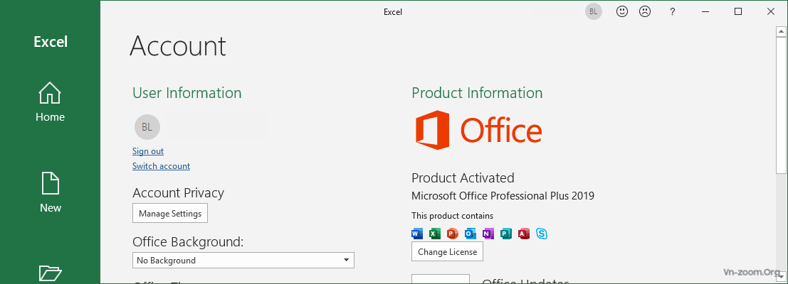Maximize the Excel window
Screen dimensions: 788x284
(x=737, y=12)
